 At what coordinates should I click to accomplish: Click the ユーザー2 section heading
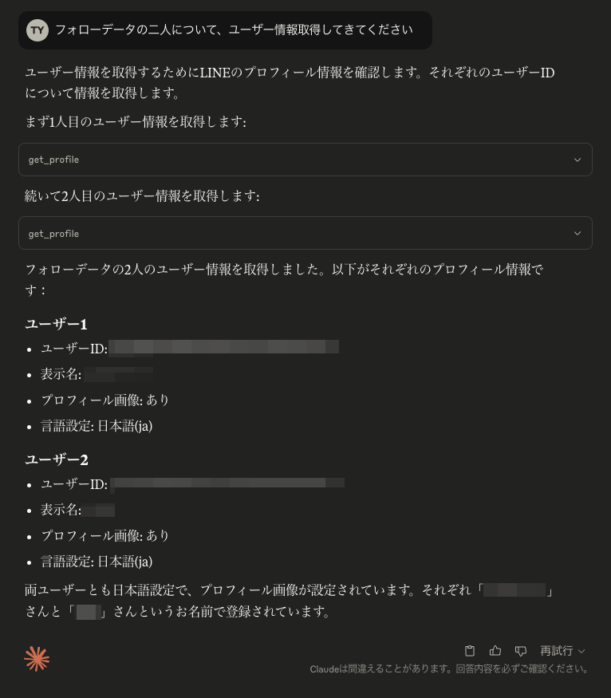pos(57,459)
